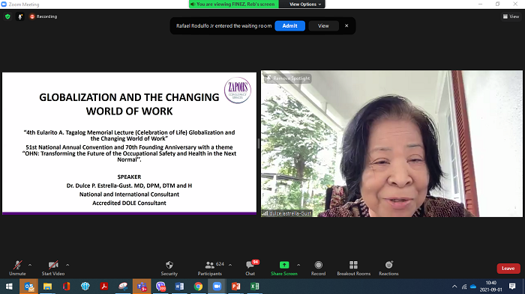The width and height of the screenshot is (525, 294).
Task: Leave the meeting
Action: [x=508, y=269]
